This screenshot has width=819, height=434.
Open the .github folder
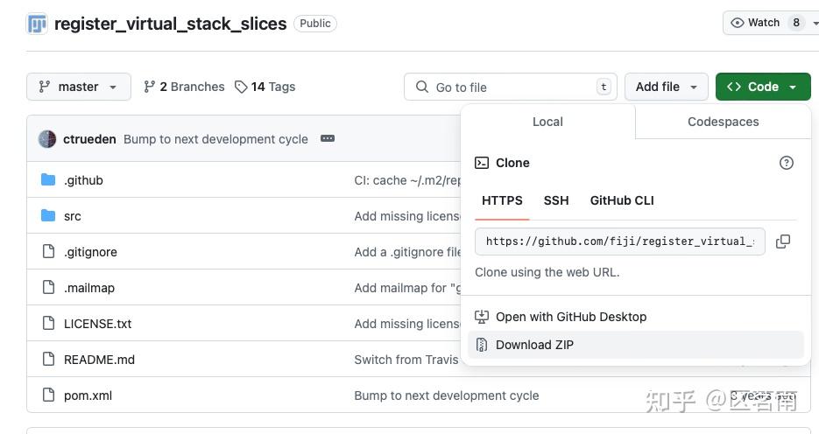point(83,180)
